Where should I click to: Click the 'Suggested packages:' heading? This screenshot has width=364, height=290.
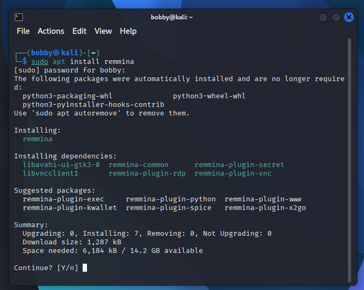(x=55, y=190)
